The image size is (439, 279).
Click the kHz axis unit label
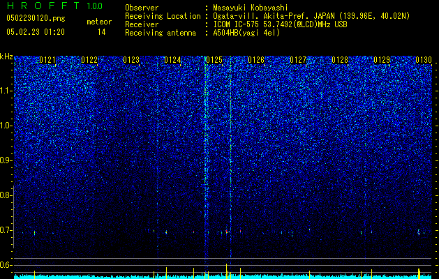point(6,56)
